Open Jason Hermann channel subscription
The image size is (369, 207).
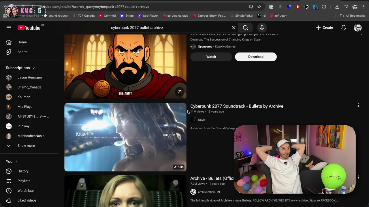point(29,78)
